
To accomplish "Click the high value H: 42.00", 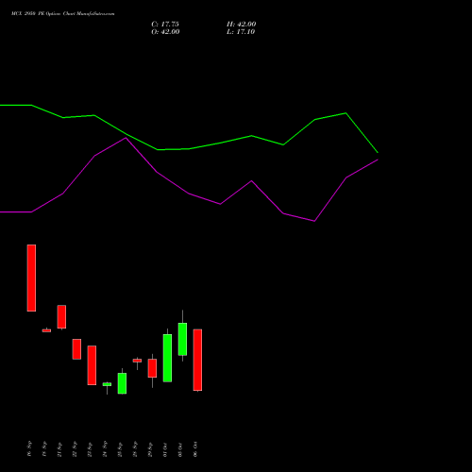I will click(x=242, y=25).
